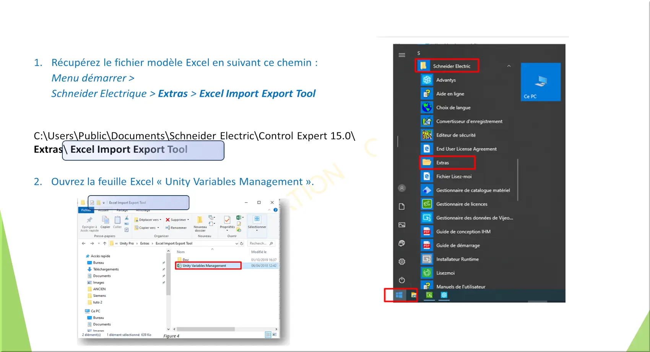Select the Doc folder
The image size is (650, 352).
[x=184, y=260]
